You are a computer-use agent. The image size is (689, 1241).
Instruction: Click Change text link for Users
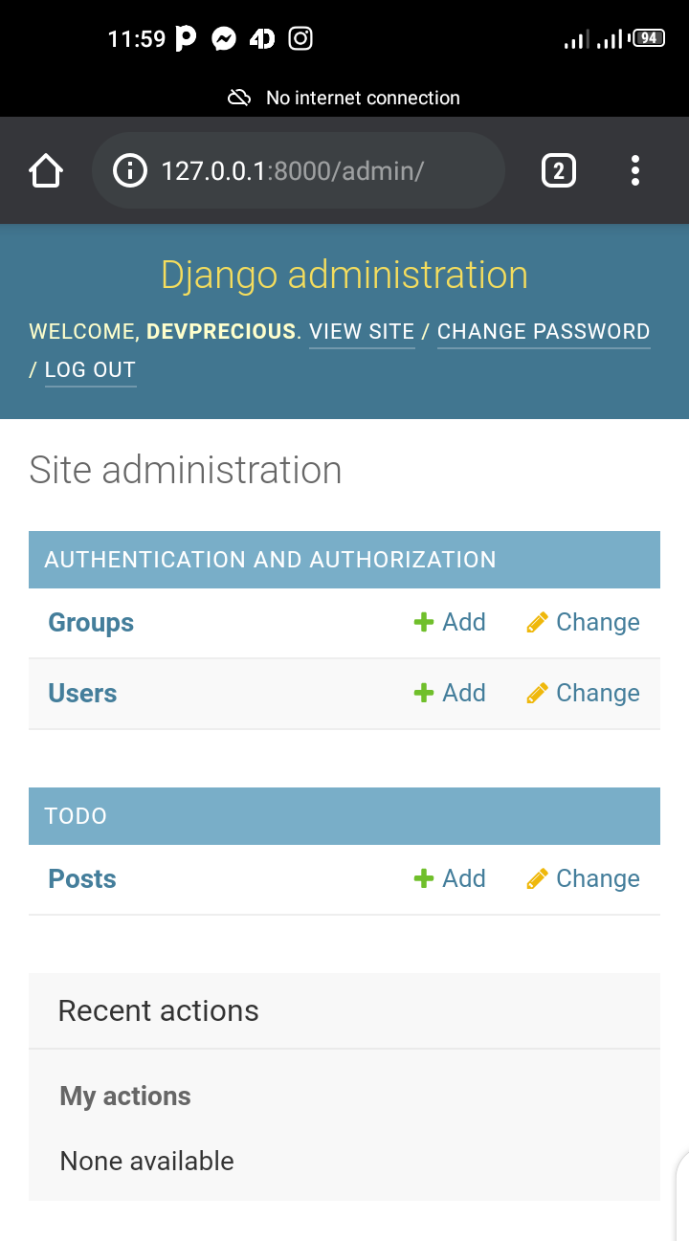(598, 694)
